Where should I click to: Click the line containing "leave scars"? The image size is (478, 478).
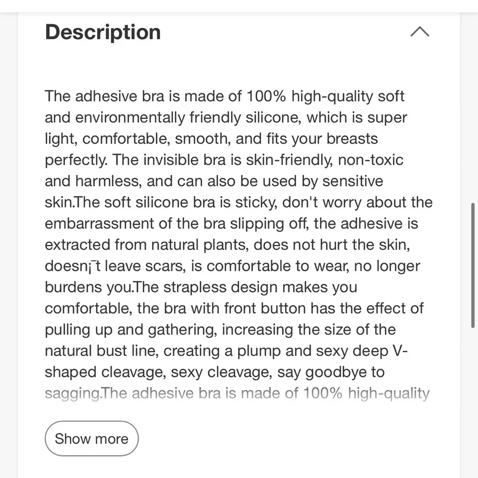click(232, 266)
